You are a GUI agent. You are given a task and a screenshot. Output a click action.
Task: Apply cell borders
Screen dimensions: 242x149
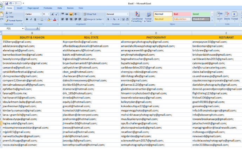pyautogui.click(x=42, y=19)
